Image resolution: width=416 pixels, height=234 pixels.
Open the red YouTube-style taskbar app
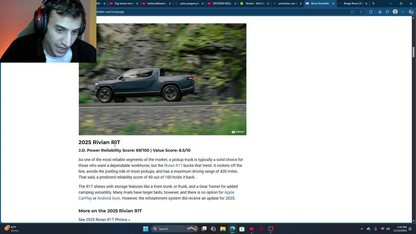[252, 229]
